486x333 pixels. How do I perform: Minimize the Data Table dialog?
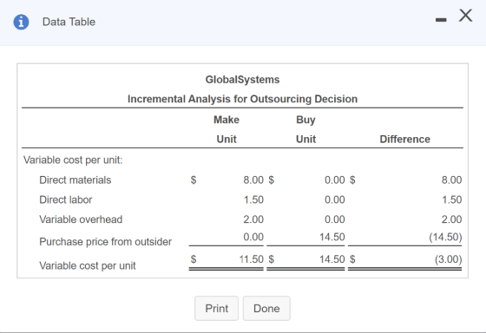point(441,20)
